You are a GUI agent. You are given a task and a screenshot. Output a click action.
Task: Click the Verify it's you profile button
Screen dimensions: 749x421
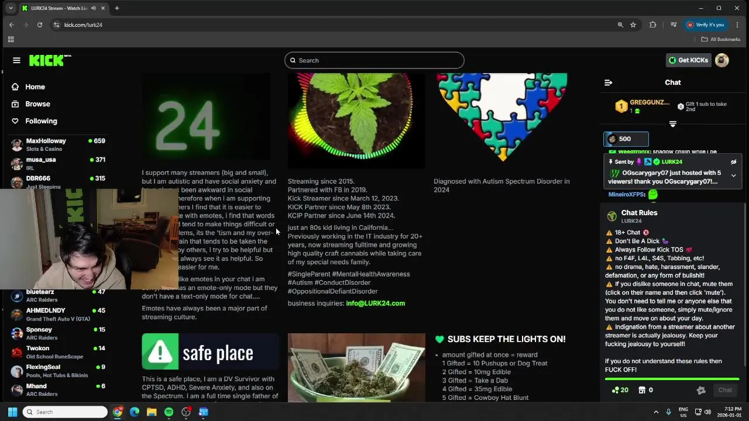tap(706, 25)
